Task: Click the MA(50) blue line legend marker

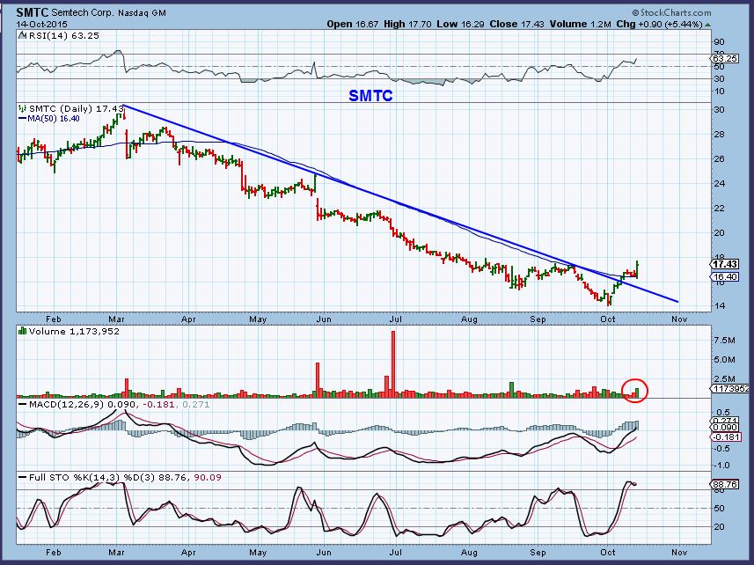Action: point(22,118)
